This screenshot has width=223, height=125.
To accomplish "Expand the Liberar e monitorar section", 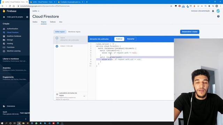I will (x=15, y=60).
